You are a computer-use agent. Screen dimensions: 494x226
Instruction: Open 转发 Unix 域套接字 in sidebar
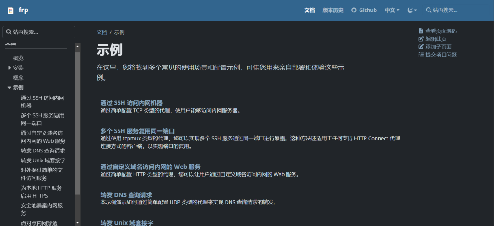pos(43,161)
